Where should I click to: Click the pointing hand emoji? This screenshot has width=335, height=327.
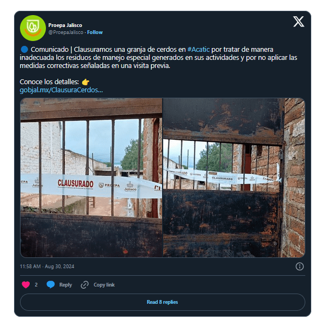click(85, 81)
